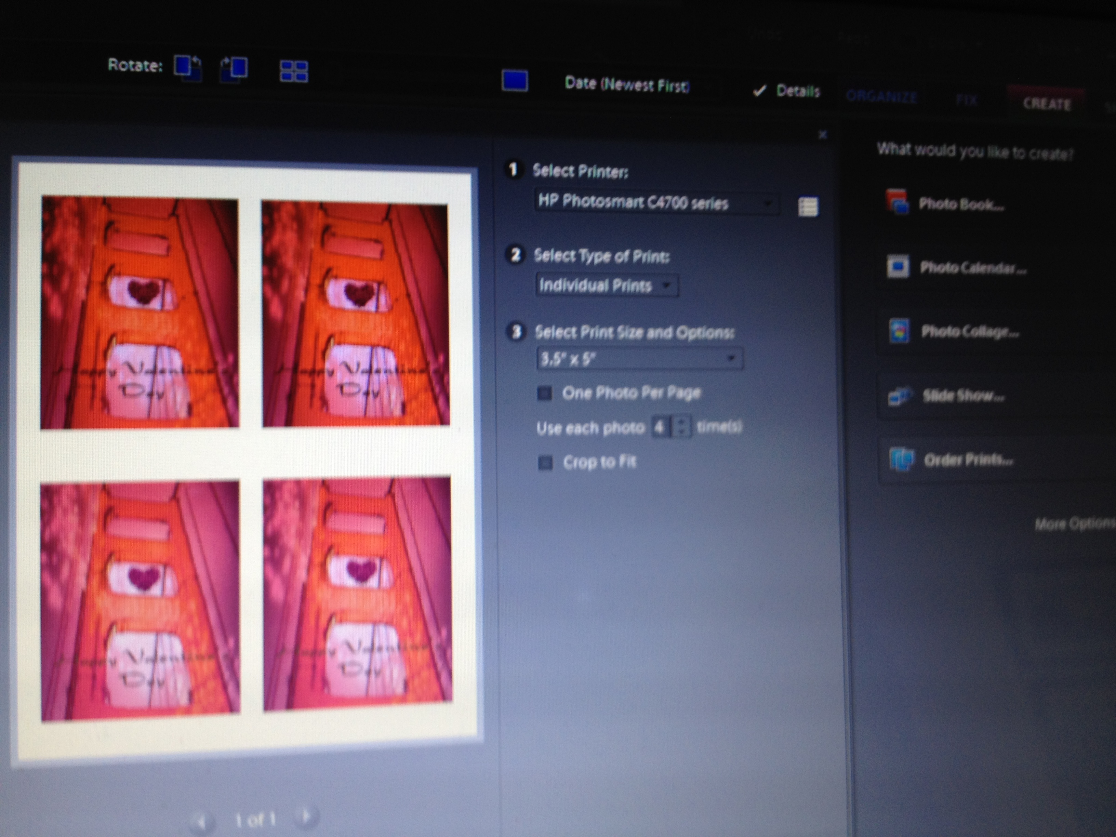Screen dimensions: 1116x837
Task: Click 'Select Printer:' step label
Action: (x=580, y=172)
